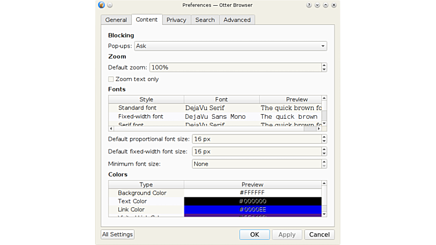The image size is (436, 245).
Task: Open the Pop-ups dropdown set to Ask
Action: [230, 46]
